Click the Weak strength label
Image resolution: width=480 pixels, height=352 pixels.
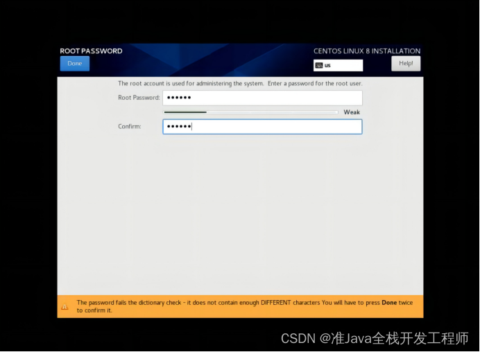[x=352, y=112]
